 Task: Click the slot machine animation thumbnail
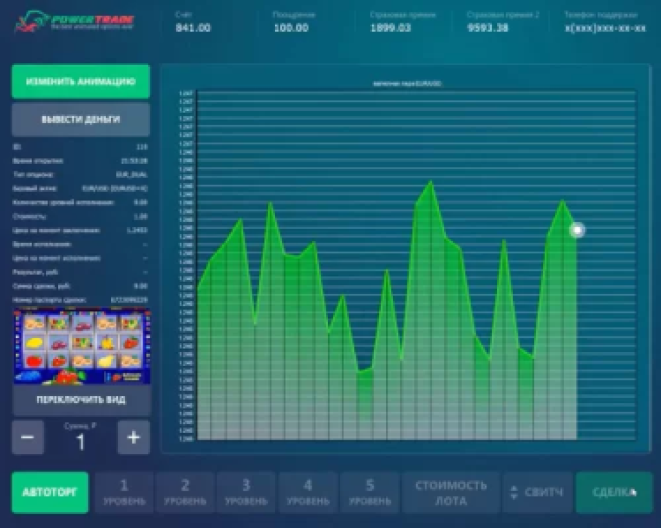pyautogui.click(x=82, y=348)
